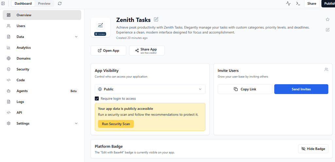Click the Zenith Tasks title text
335x162 pixels.
133,20
